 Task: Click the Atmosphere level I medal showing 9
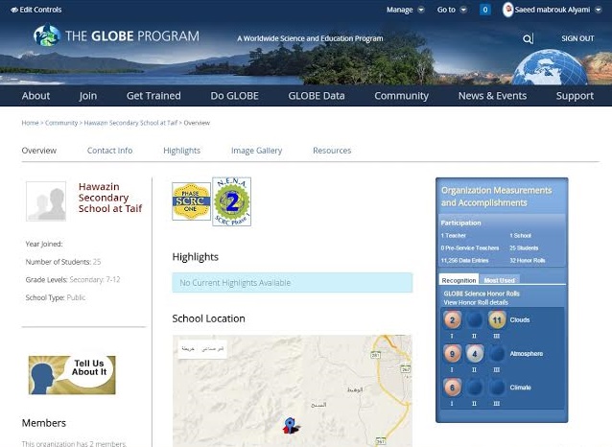click(453, 354)
